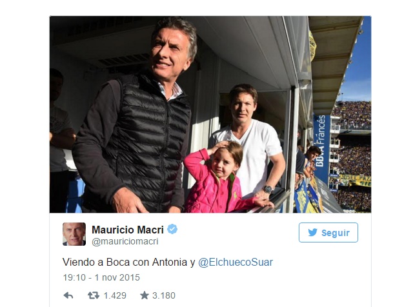The width and height of the screenshot is (393, 307).
Task: View the 3.180 favorites count
Action: (164, 295)
